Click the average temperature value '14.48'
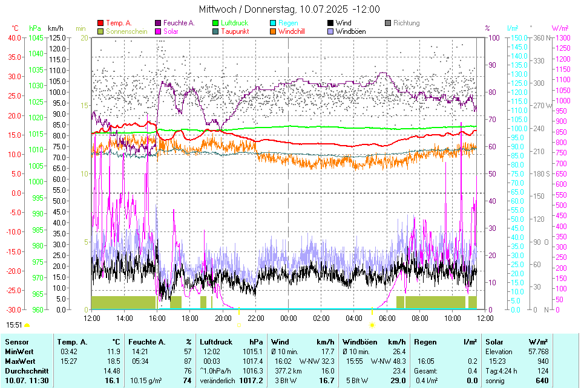Viewport: 584px width, 388px height. click(112, 371)
